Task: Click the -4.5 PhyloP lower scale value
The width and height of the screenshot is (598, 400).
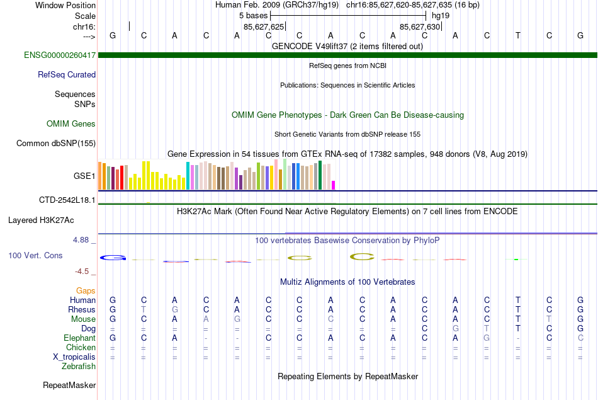Action: 82,271
